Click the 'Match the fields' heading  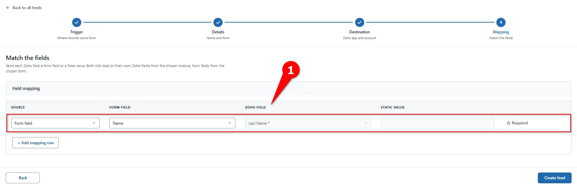pos(28,58)
